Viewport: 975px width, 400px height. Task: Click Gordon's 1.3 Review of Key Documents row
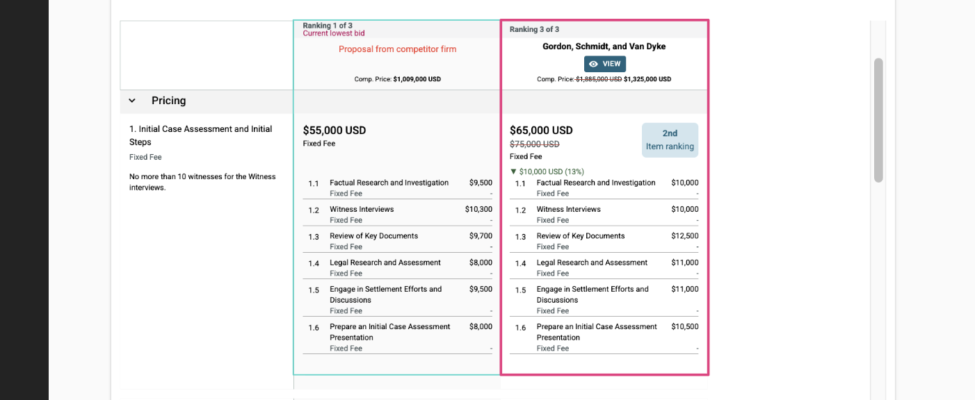604,241
